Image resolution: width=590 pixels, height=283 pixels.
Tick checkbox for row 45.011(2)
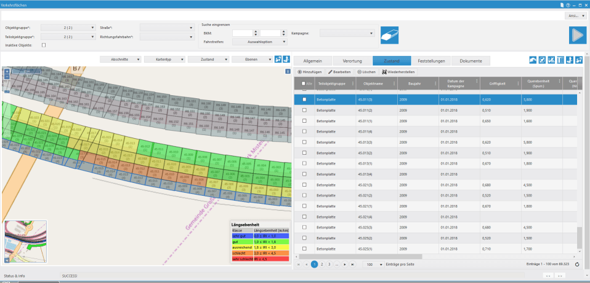304,110
